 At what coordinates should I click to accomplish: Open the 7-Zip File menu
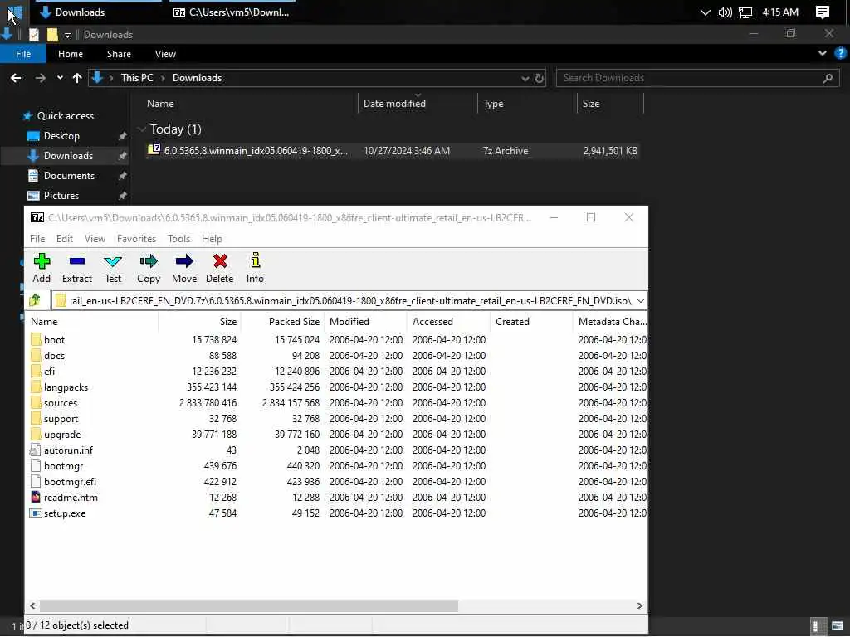coord(37,238)
